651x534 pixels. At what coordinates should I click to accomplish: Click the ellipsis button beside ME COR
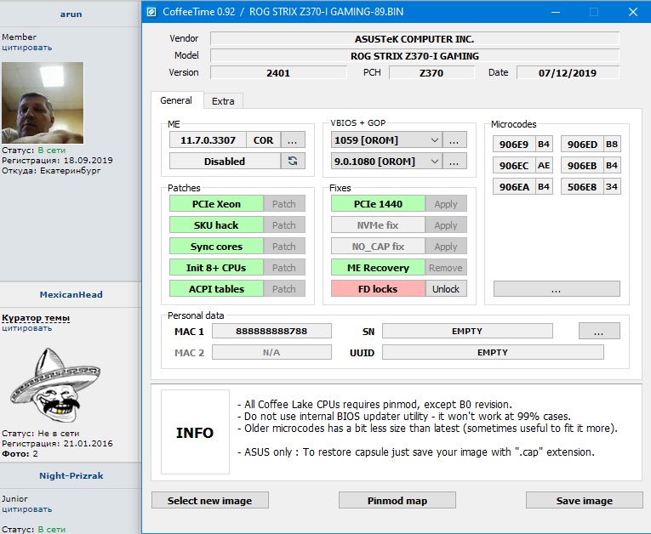click(x=293, y=140)
